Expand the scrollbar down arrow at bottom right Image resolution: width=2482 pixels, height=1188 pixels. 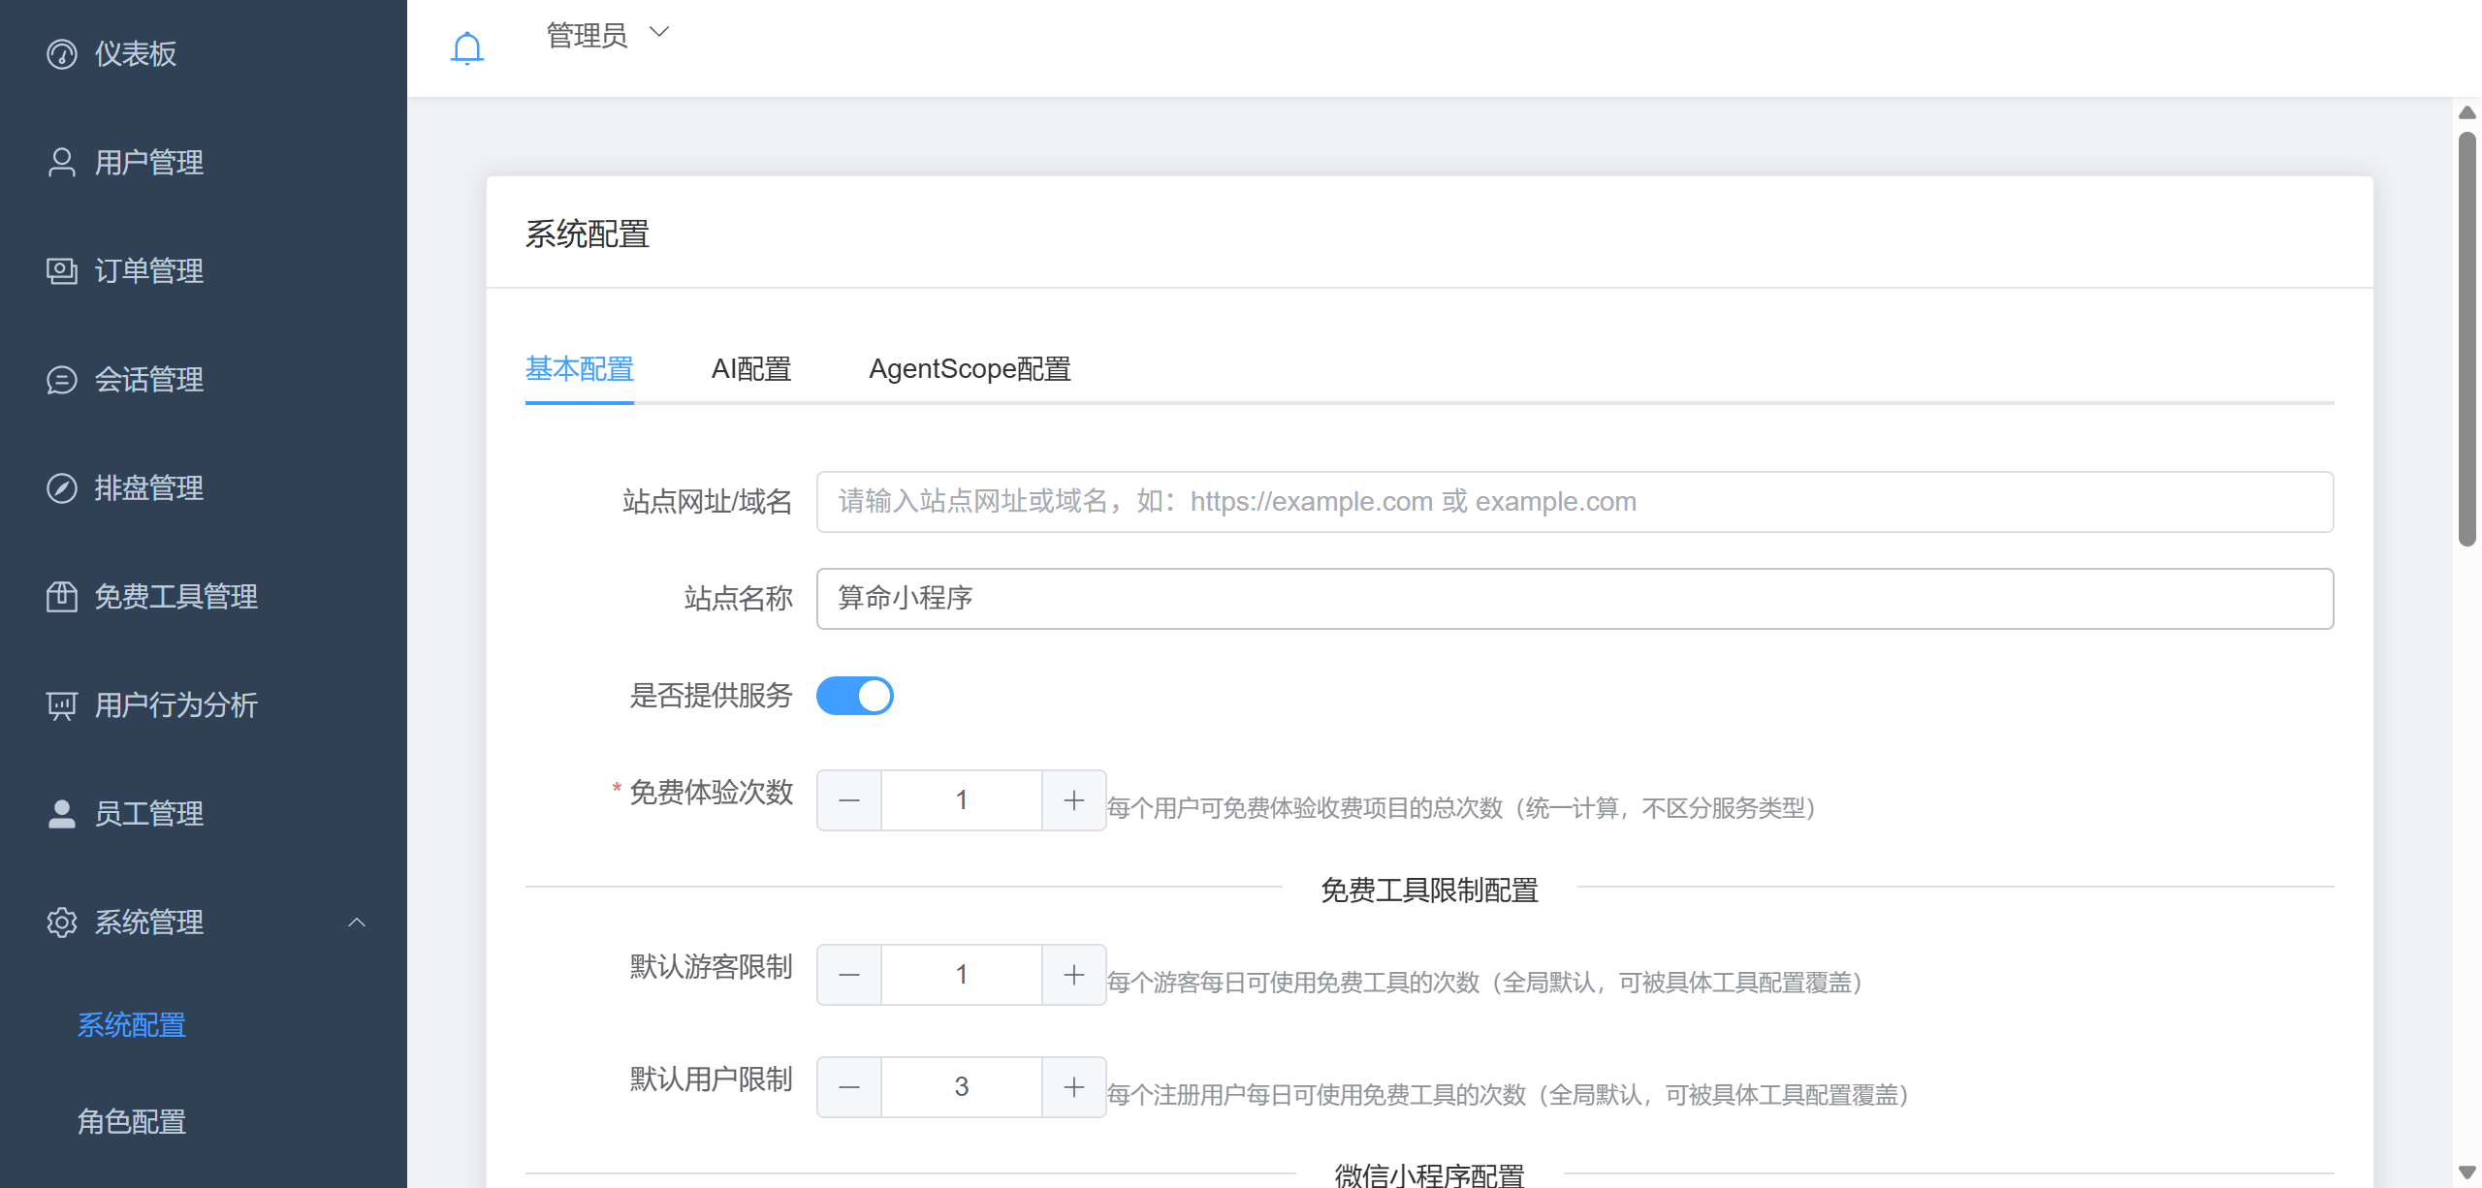tap(2468, 1171)
